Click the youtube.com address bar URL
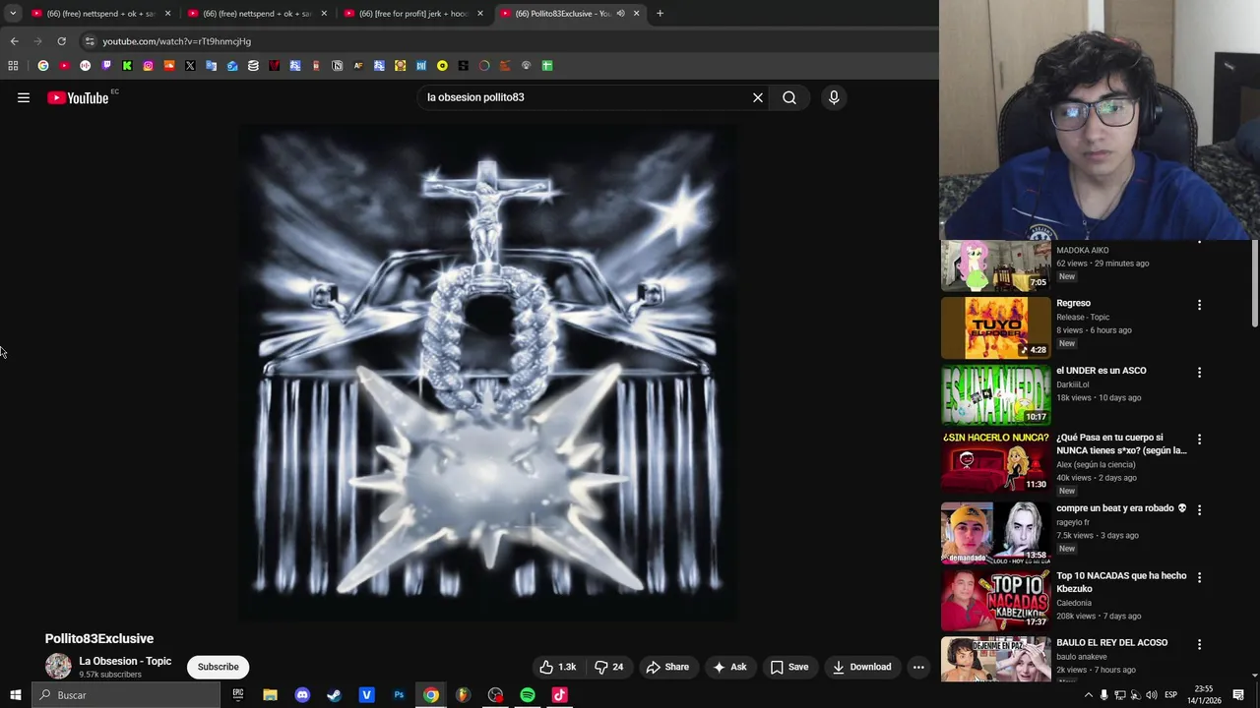1260x708 pixels. (x=177, y=41)
